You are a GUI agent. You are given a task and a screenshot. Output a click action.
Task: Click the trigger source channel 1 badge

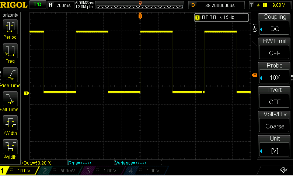tap(265, 5)
